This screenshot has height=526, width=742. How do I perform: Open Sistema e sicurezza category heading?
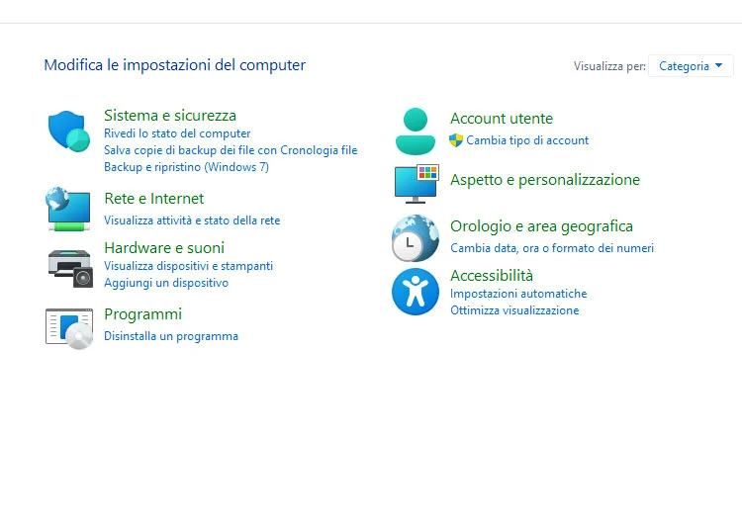pyautogui.click(x=170, y=116)
